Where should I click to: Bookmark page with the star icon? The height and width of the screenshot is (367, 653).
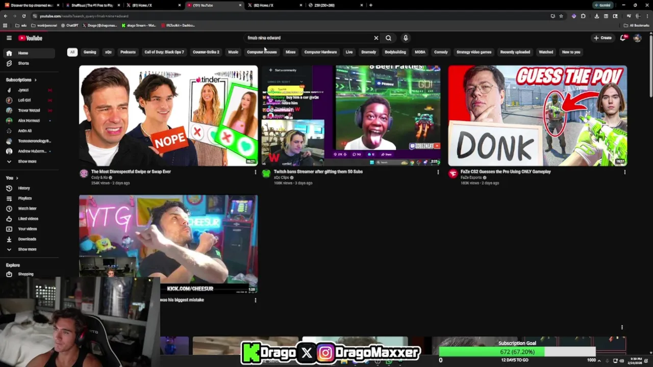[x=561, y=16]
